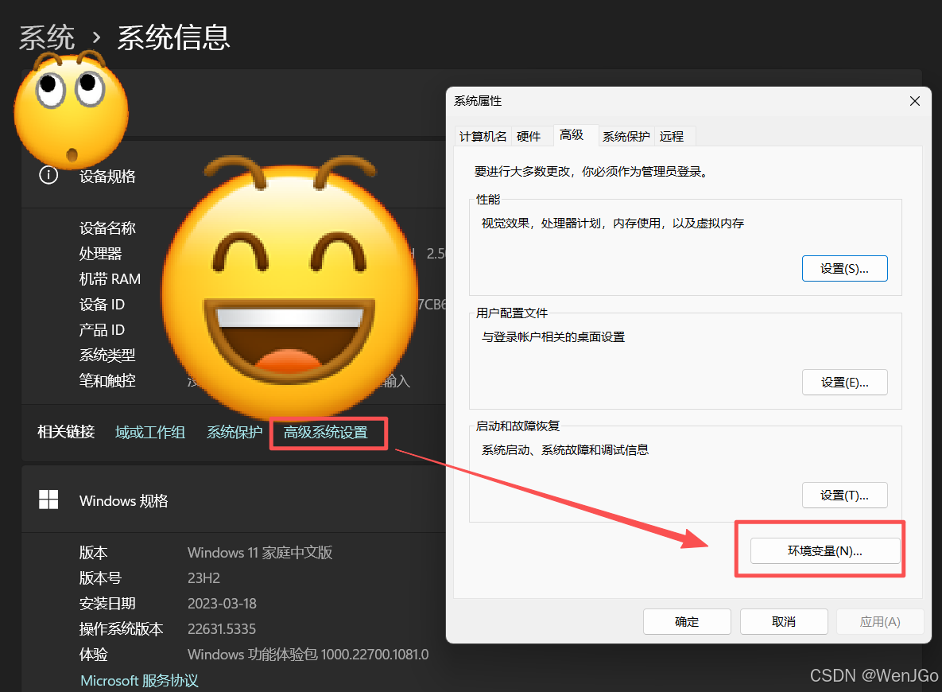Screen dimensions: 942x692
Task: Switch to the 计算机名 tab
Action: tap(483, 137)
